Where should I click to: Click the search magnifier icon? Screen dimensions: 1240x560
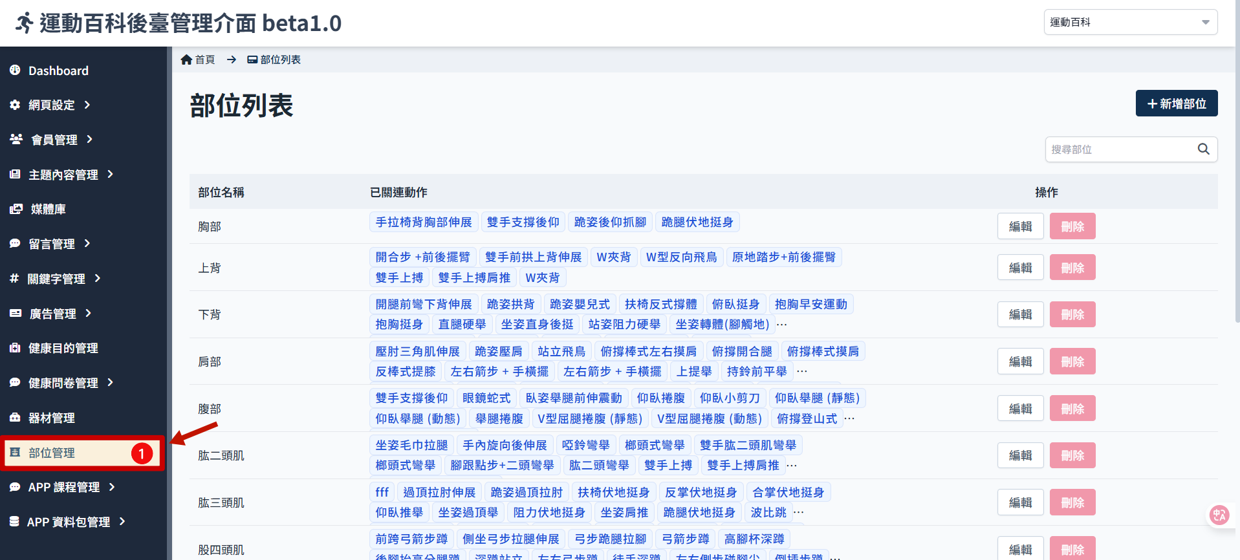1203,149
